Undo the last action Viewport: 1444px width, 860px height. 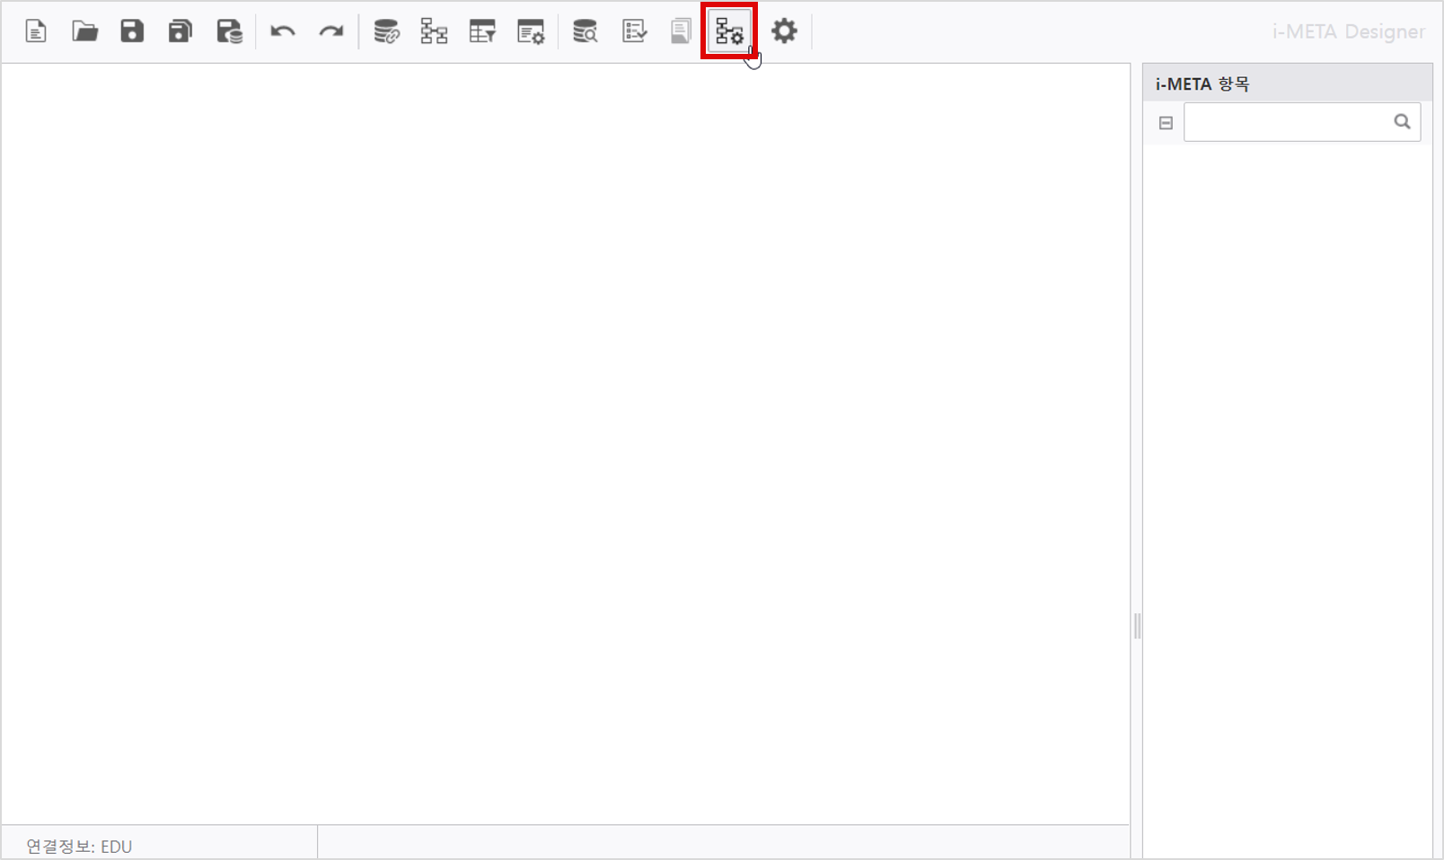(x=283, y=31)
